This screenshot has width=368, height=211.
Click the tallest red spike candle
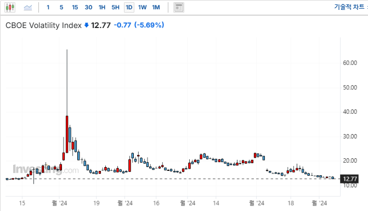(x=67, y=134)
